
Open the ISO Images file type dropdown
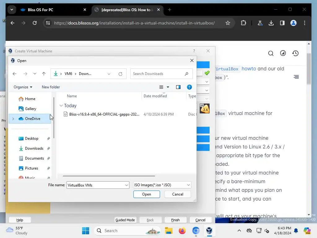(162, 185)
